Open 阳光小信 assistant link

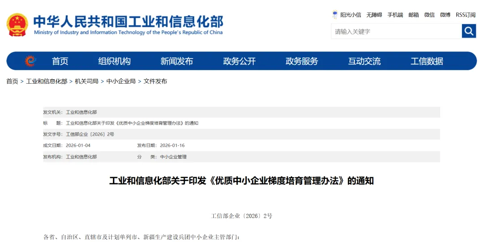[350, 15]
